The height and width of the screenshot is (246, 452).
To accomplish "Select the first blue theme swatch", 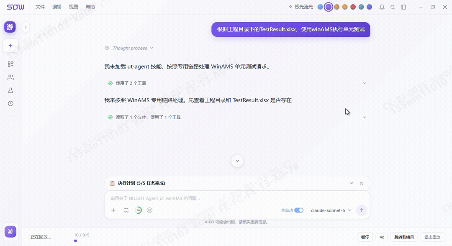I will [x=320, y=7].
